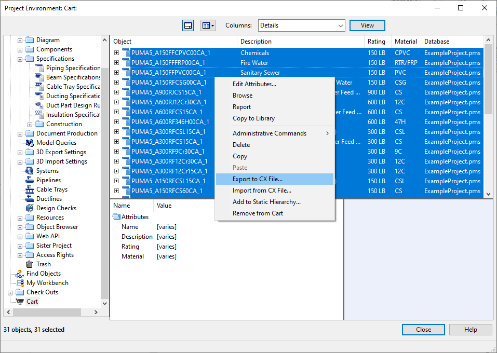Click the Design Checks icon
This screenshot has width=497, height=353.
[x=30, y=208]
